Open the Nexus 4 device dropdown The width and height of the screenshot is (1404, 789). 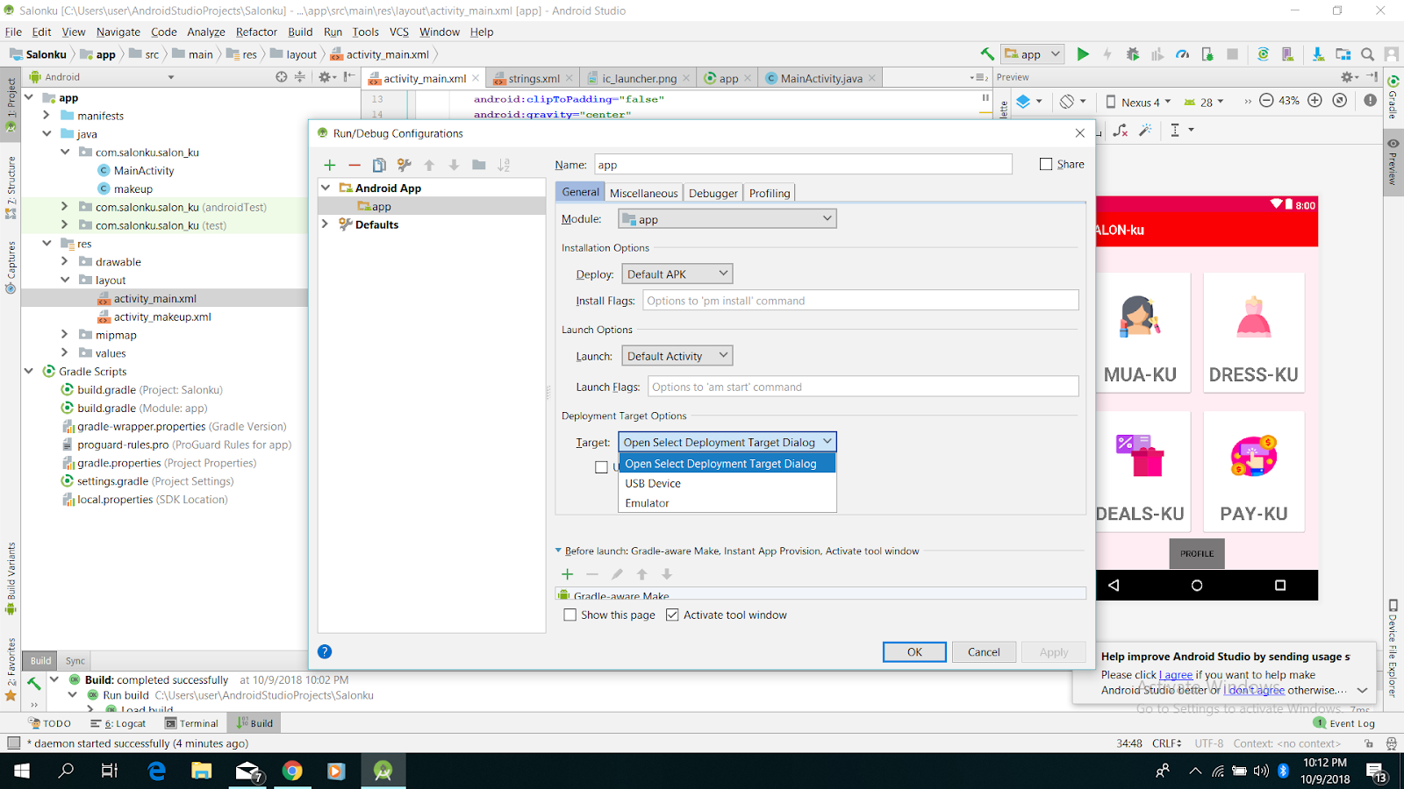(x=1138, y=102)
